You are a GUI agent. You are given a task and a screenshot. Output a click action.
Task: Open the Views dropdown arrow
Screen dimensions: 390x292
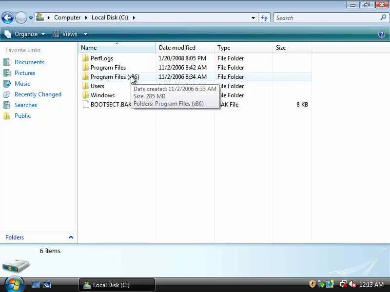coord(86,34)
